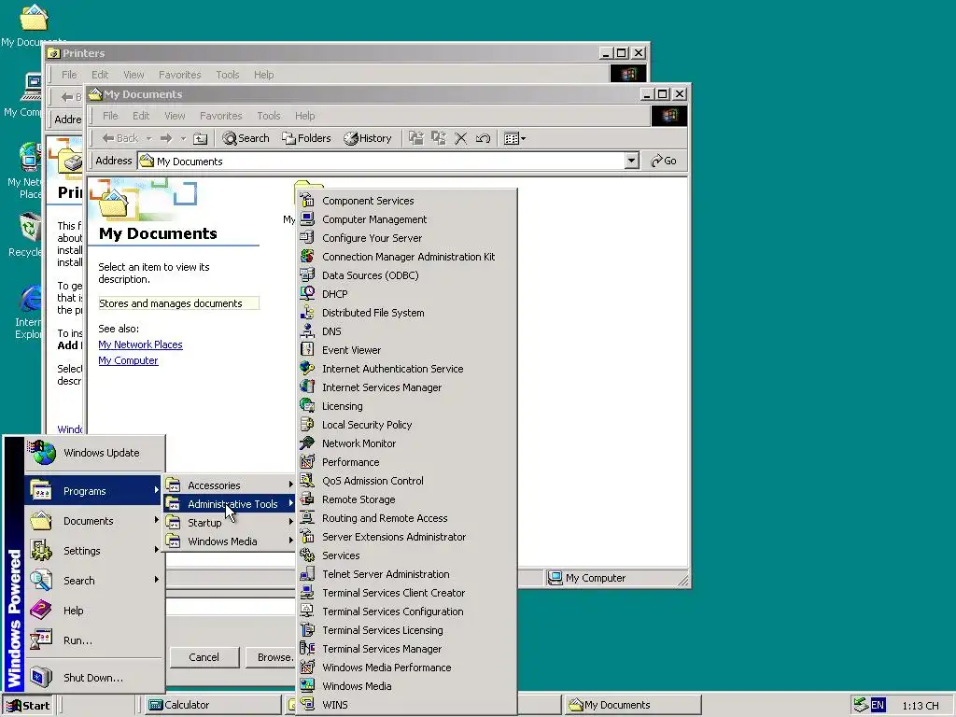
Task: Open Telnet Server Administration
Action: [x=407, y=574]
